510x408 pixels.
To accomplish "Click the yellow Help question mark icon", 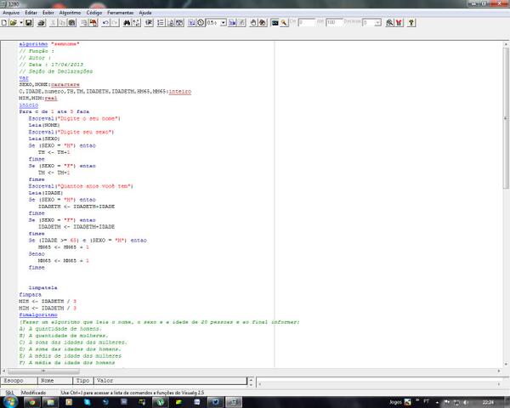I will [411, 23].
